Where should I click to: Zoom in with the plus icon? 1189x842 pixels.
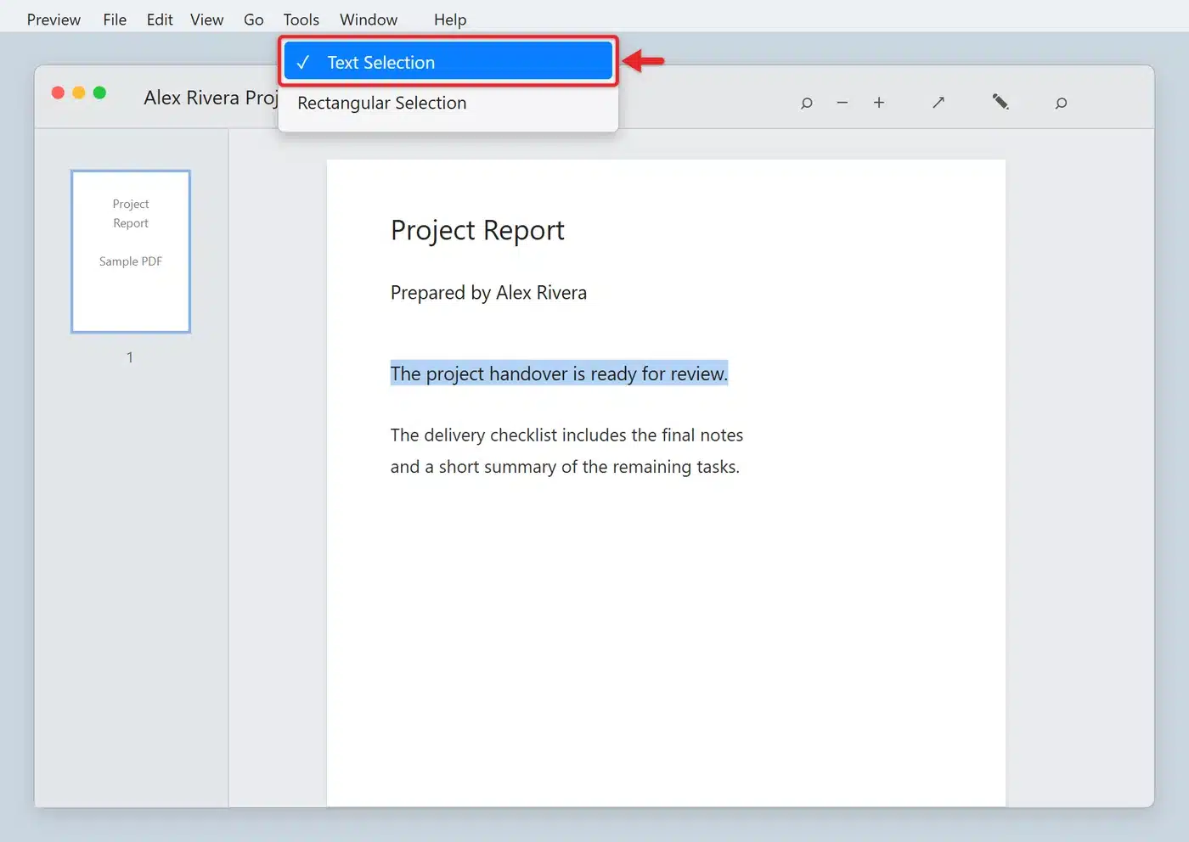click(879, 103)
